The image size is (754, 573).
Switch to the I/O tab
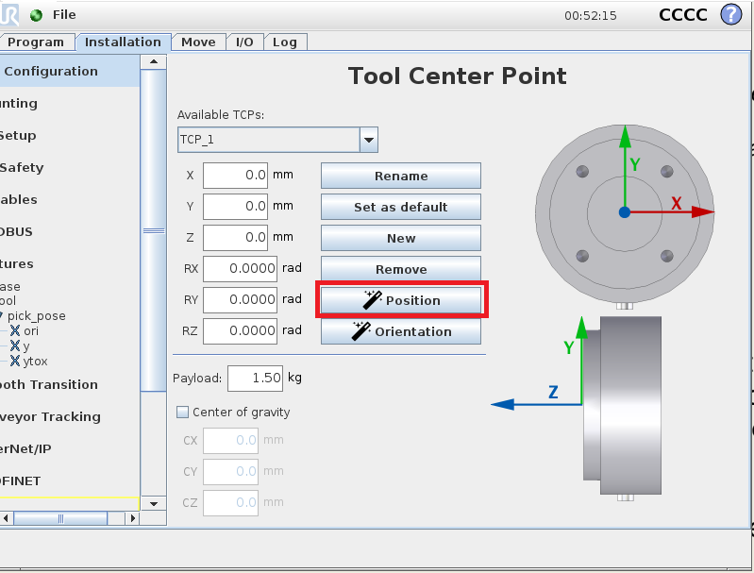244,42
